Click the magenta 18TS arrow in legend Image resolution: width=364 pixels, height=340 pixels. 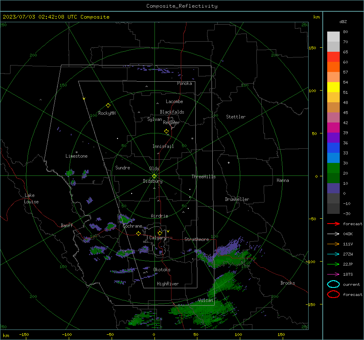coord(333,275)
